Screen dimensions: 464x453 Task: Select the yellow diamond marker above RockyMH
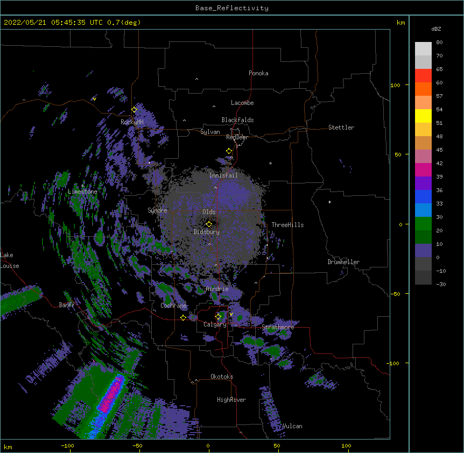135,110
